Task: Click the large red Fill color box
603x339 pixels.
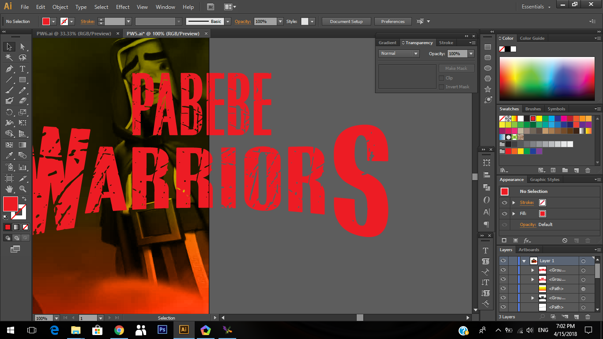Action: pos(11,204)
